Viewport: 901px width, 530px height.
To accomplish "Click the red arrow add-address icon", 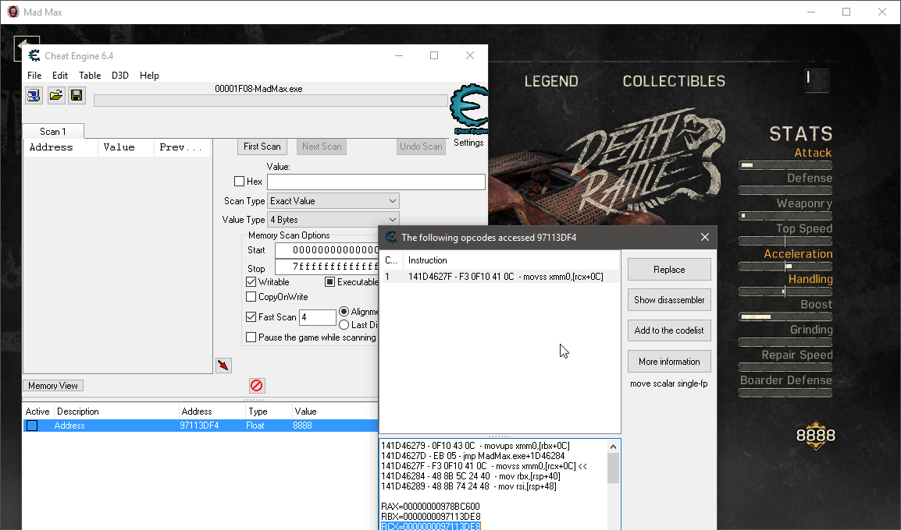I will [223, 366].
